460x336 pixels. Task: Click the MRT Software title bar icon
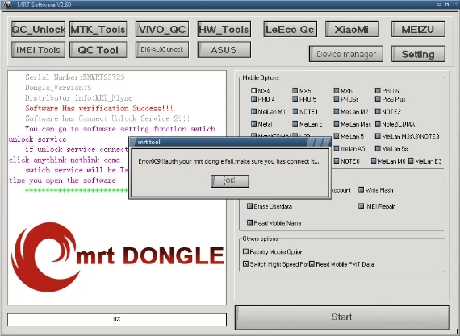(7, 4)
